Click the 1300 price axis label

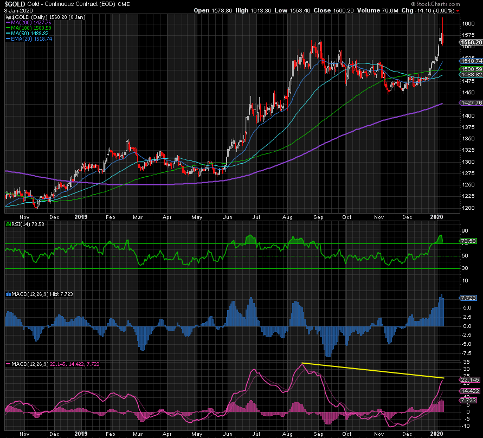[x=468, y=162]
